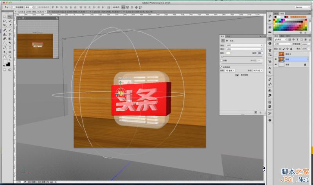Open the layer opacity slider arrow
313x185 pixels.
pyautogui.click(x=309, y=44)
